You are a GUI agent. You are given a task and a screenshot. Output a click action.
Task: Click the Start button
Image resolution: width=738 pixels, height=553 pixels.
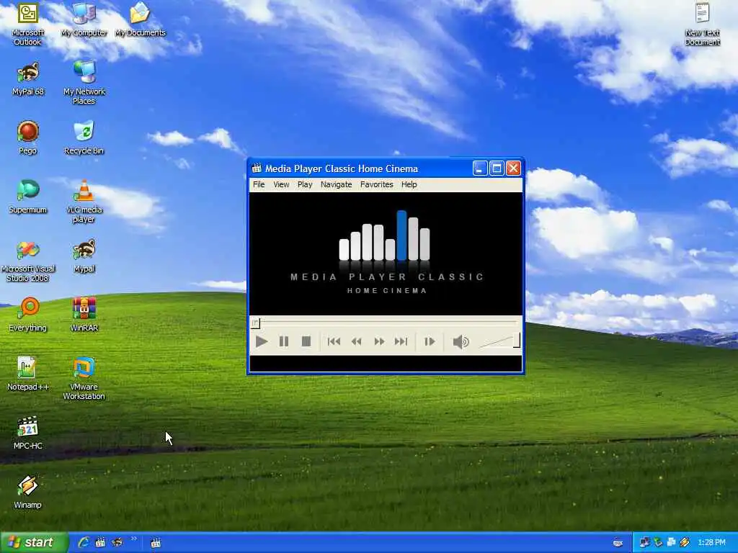point(34,542)
